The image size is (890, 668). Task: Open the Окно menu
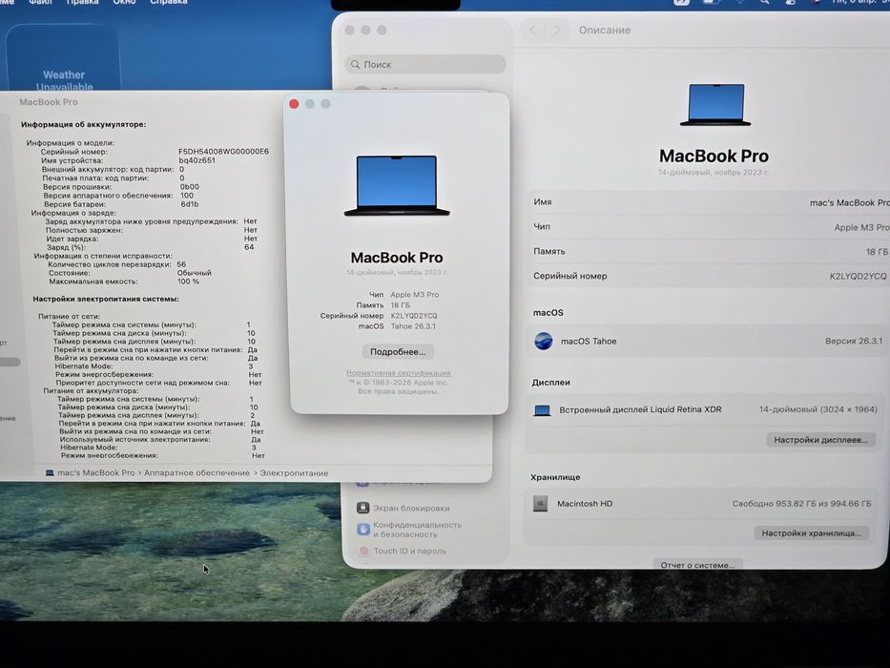click(124, 2)
